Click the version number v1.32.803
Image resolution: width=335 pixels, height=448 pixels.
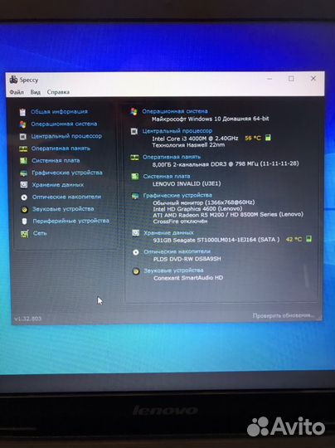[x=27, y=319]
